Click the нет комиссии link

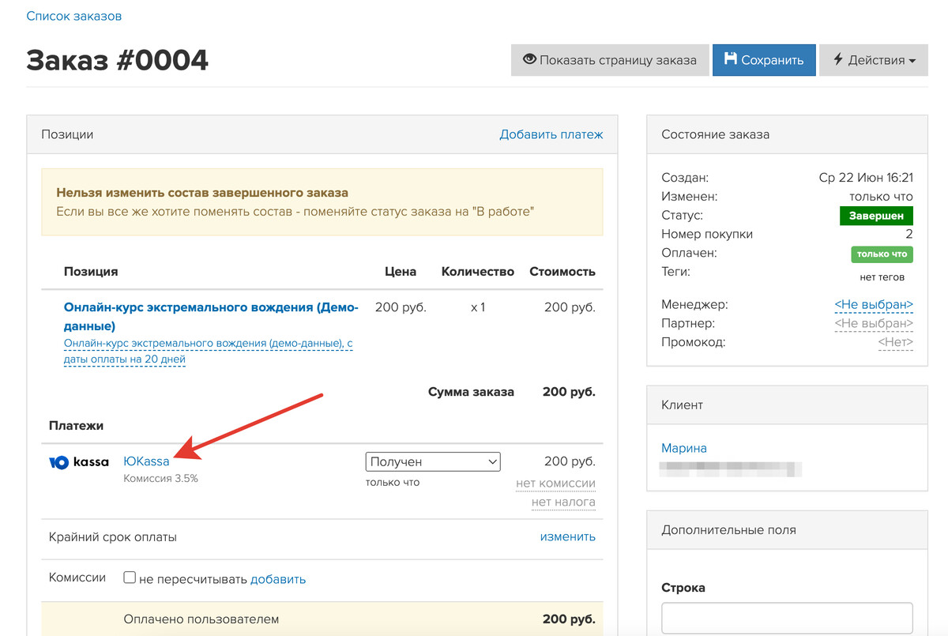point(555,483)
